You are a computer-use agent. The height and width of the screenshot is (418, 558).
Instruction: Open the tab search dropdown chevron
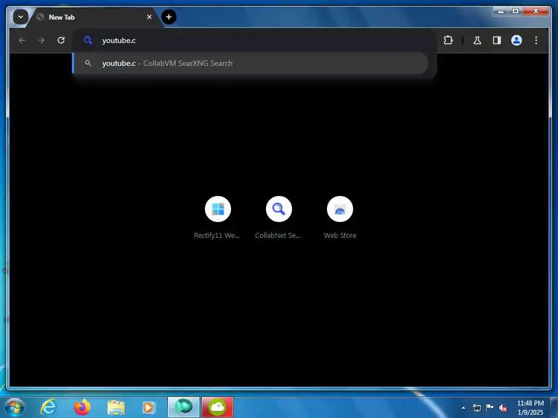20,17
